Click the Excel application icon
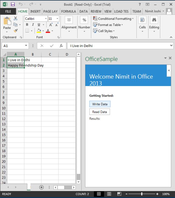This screenshot has width=175, height=198. tap(5, 4)
